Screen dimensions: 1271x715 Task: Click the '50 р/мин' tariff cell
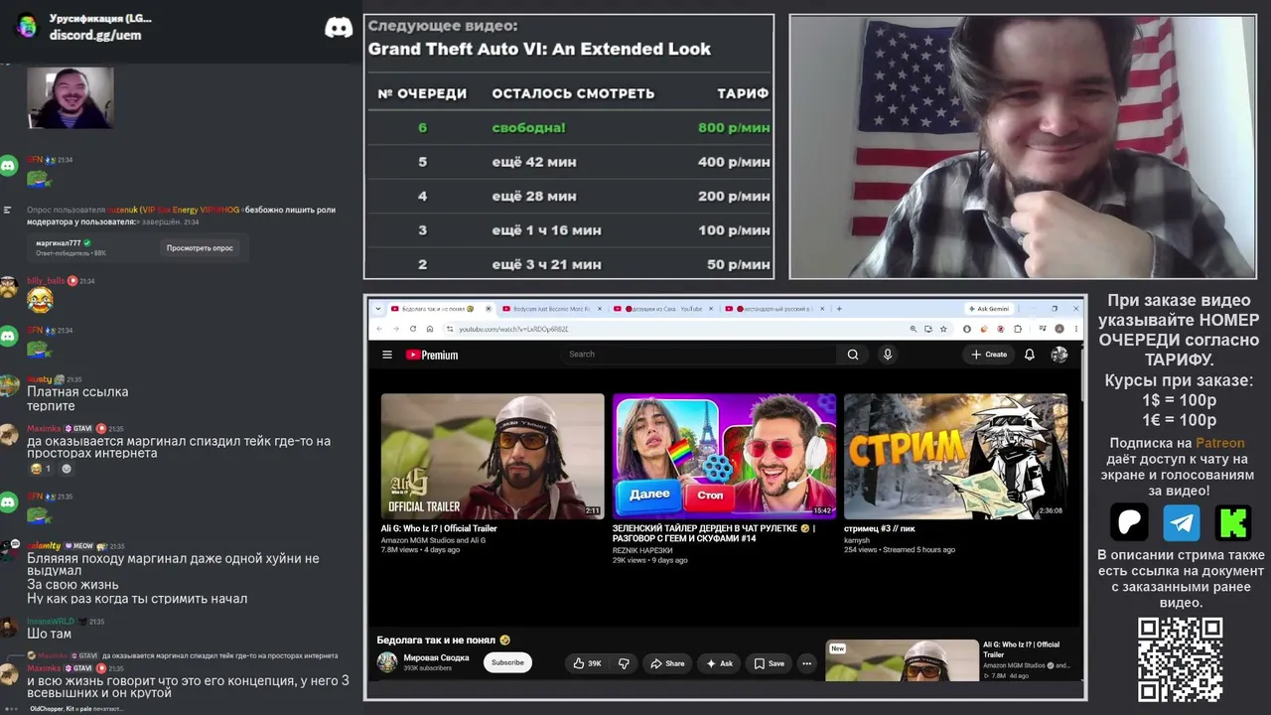(738, 265)
